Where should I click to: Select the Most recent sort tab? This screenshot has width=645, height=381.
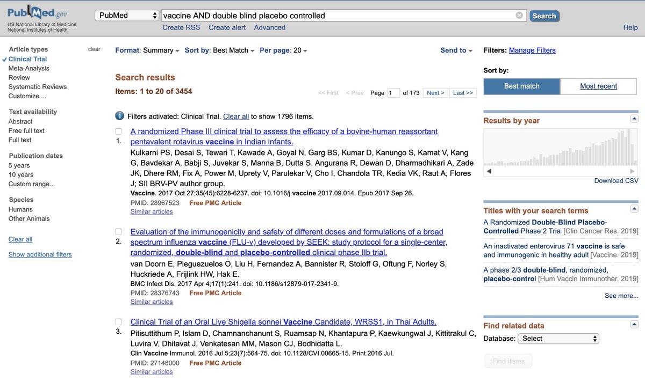598,86
